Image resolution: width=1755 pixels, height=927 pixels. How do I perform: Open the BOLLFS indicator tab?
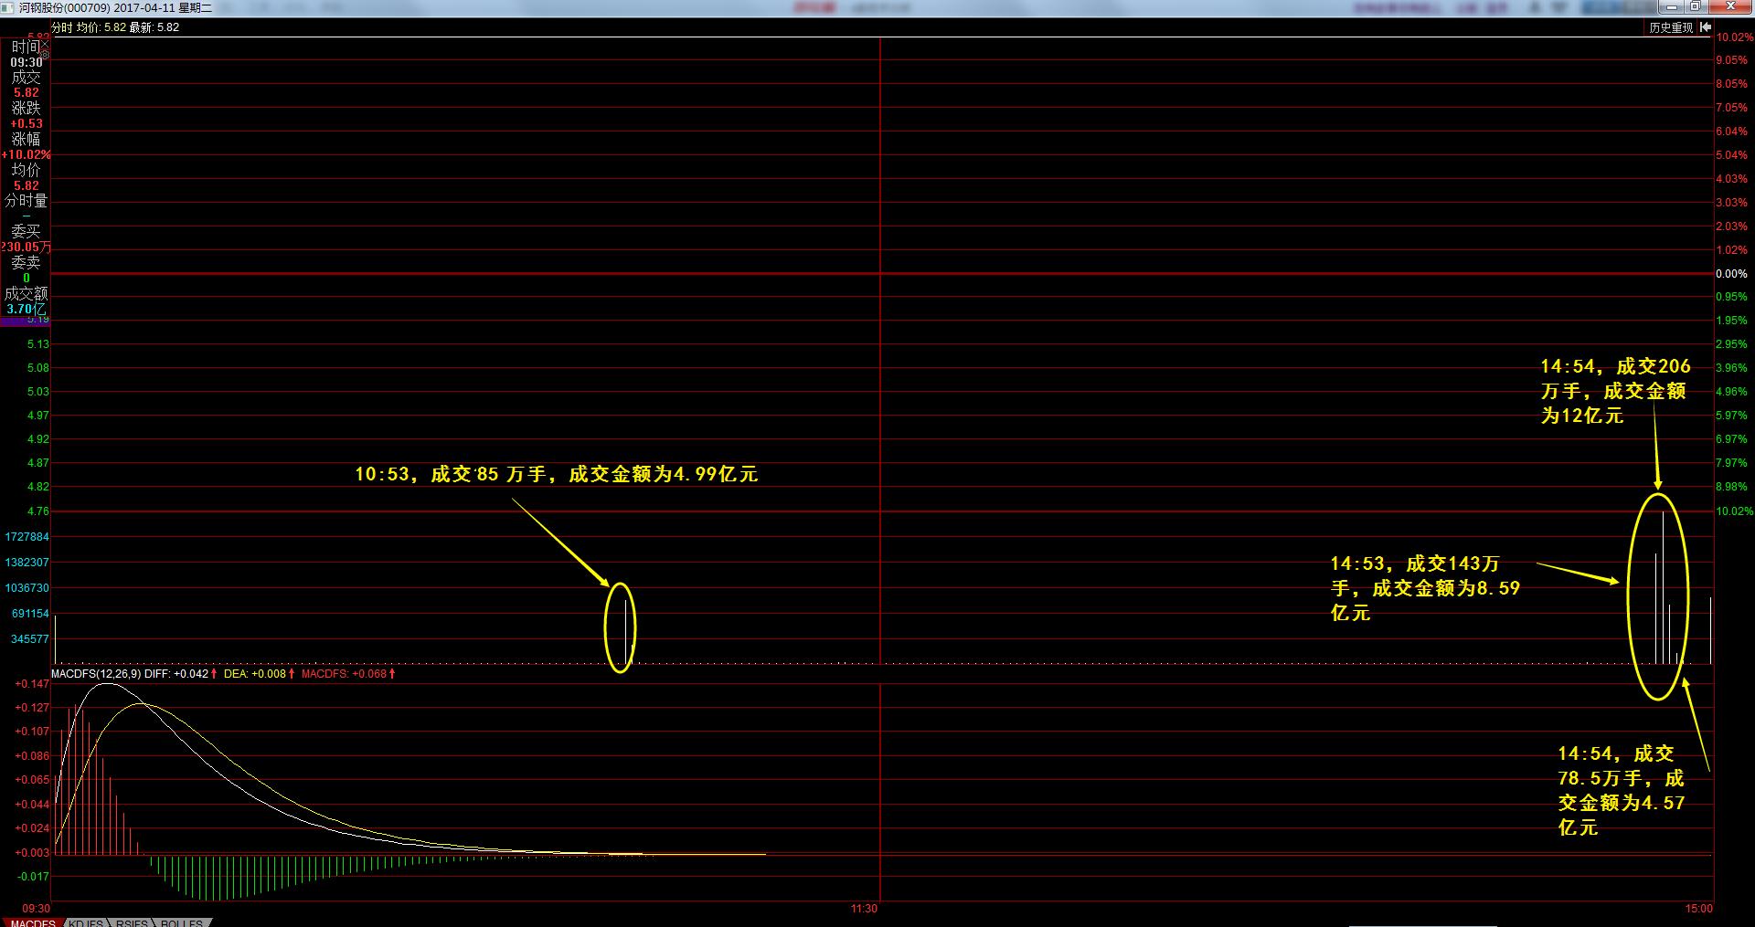(182, 922)
